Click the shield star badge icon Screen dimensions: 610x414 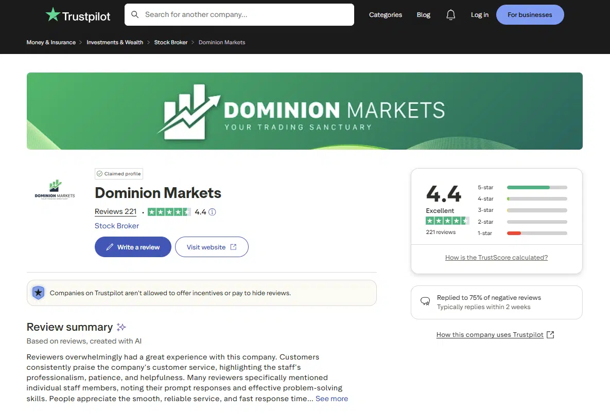point(38,293)
